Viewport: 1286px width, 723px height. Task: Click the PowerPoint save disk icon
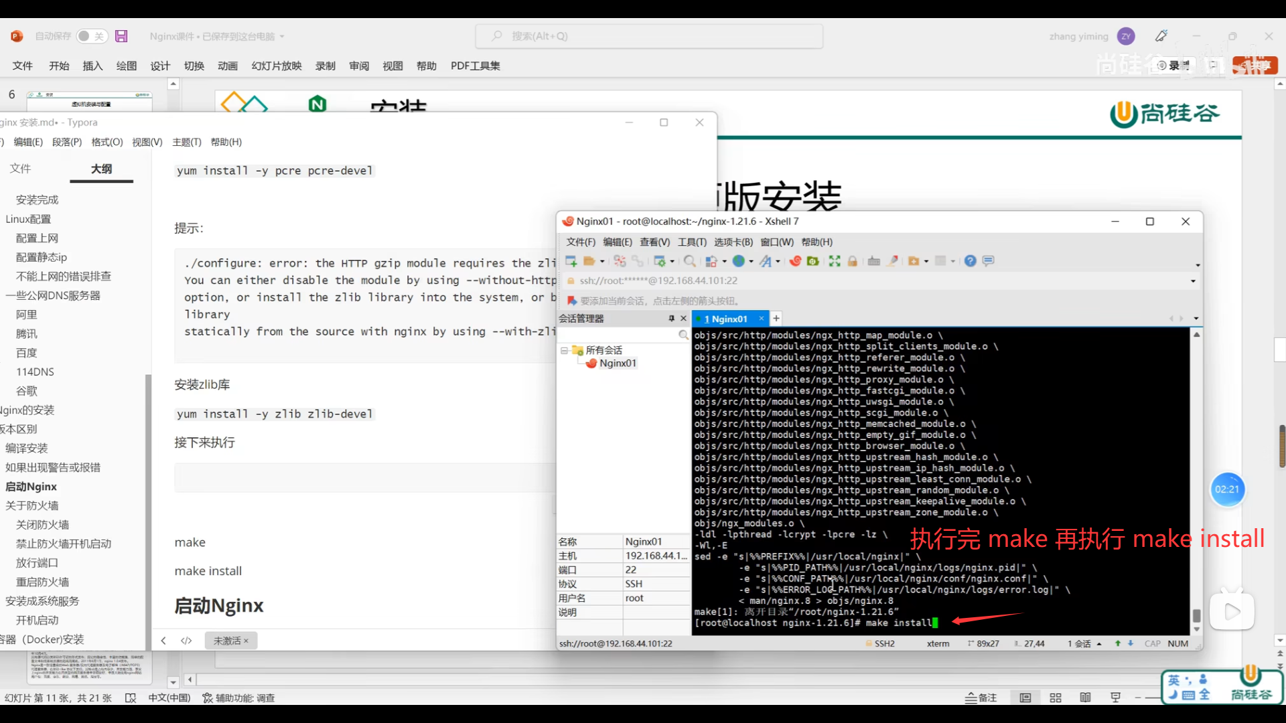(121, 36)
